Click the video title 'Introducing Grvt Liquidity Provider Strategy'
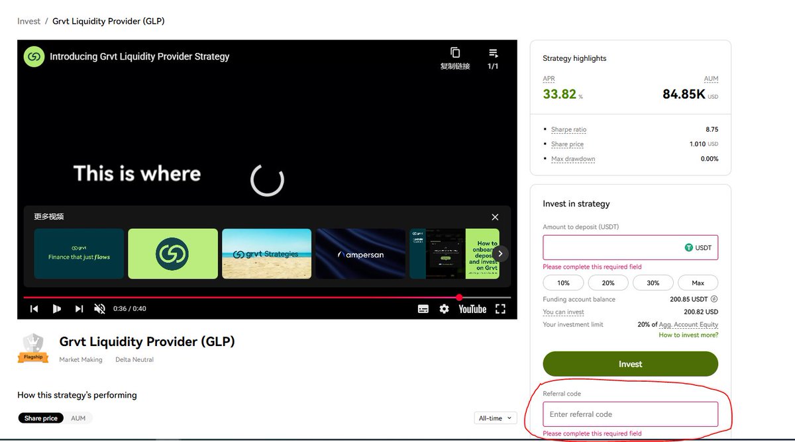Viewport: 795px width, 442px height. [140, 57]
